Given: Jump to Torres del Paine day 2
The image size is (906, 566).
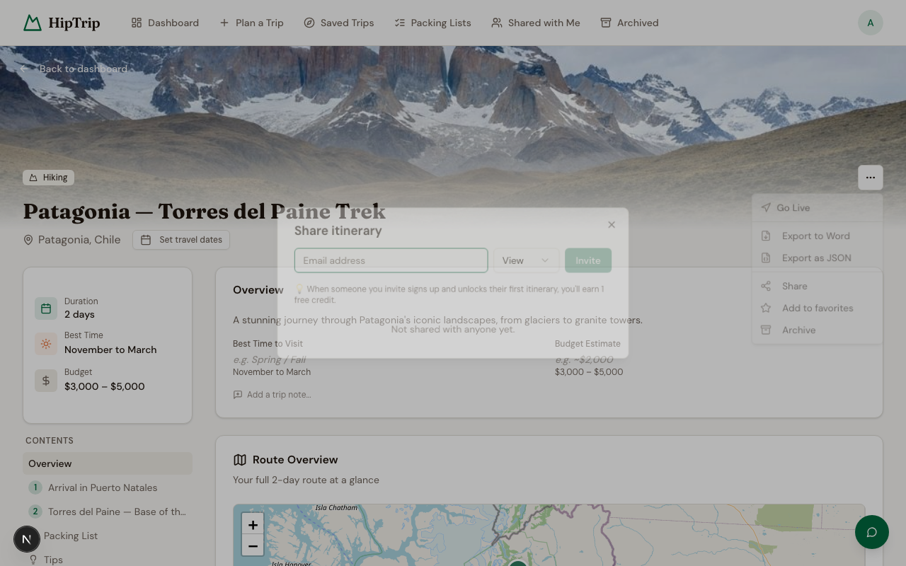Looking at the screenshot, I should (108, 512).
